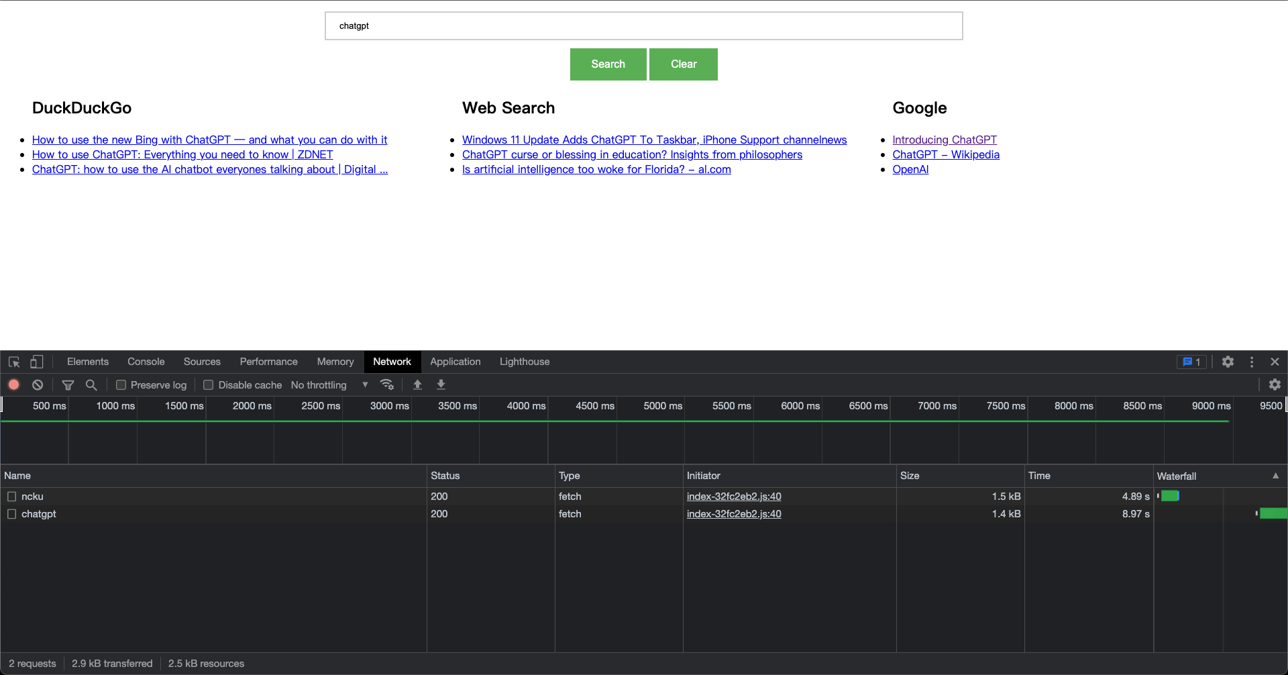This screenshot has width=1288, height=675.
Task: Sort requests by Type column header
Action: click(619, 476)
